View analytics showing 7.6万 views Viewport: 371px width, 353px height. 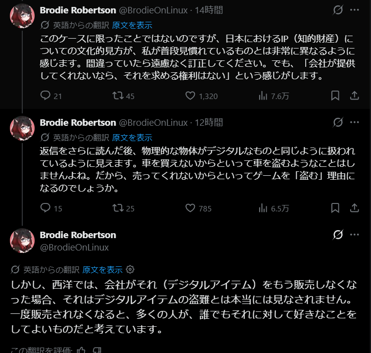coord(263,96)
